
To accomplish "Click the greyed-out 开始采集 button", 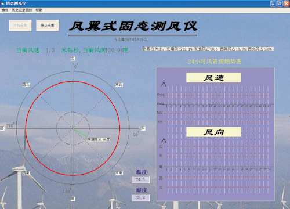I will pyautogui.click(x=20, y=26).
